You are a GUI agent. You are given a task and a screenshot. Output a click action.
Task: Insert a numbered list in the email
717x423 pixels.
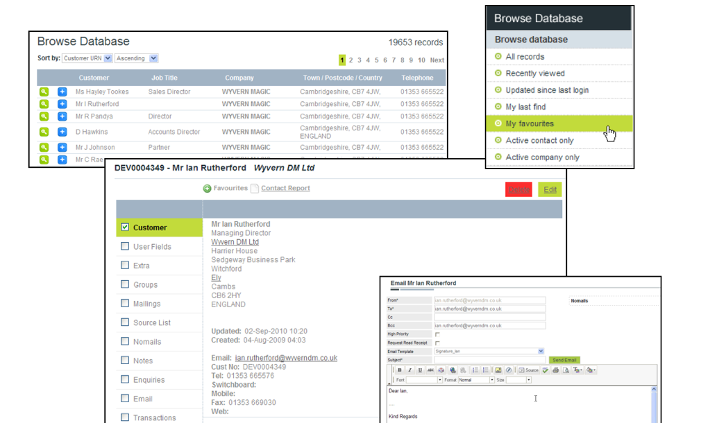coord(475,370)
